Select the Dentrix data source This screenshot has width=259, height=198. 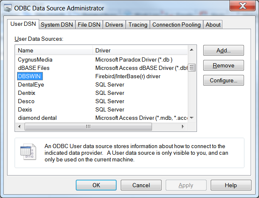(x=26, y=93)
